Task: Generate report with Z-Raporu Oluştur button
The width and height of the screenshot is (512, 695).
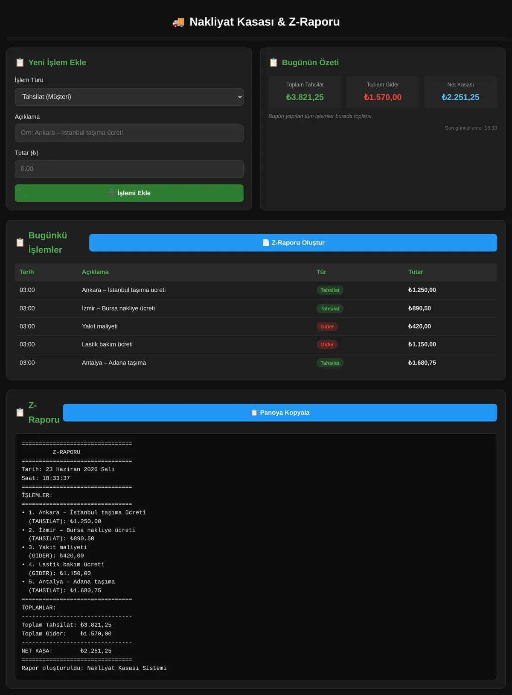Action: click(293, 243)
